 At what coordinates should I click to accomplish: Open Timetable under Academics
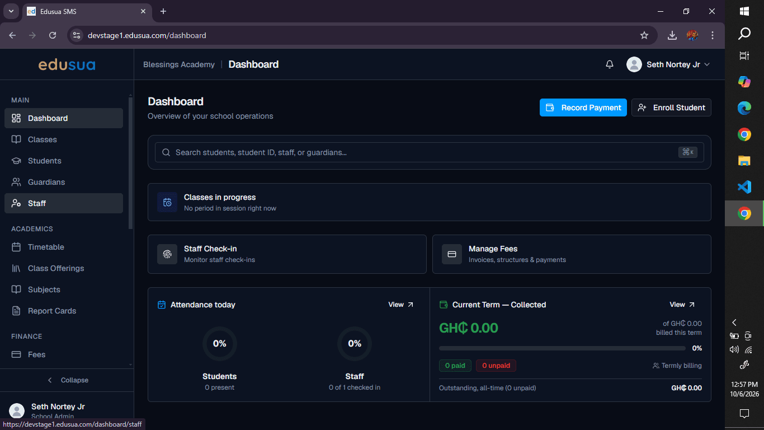(x=64, y=247)
